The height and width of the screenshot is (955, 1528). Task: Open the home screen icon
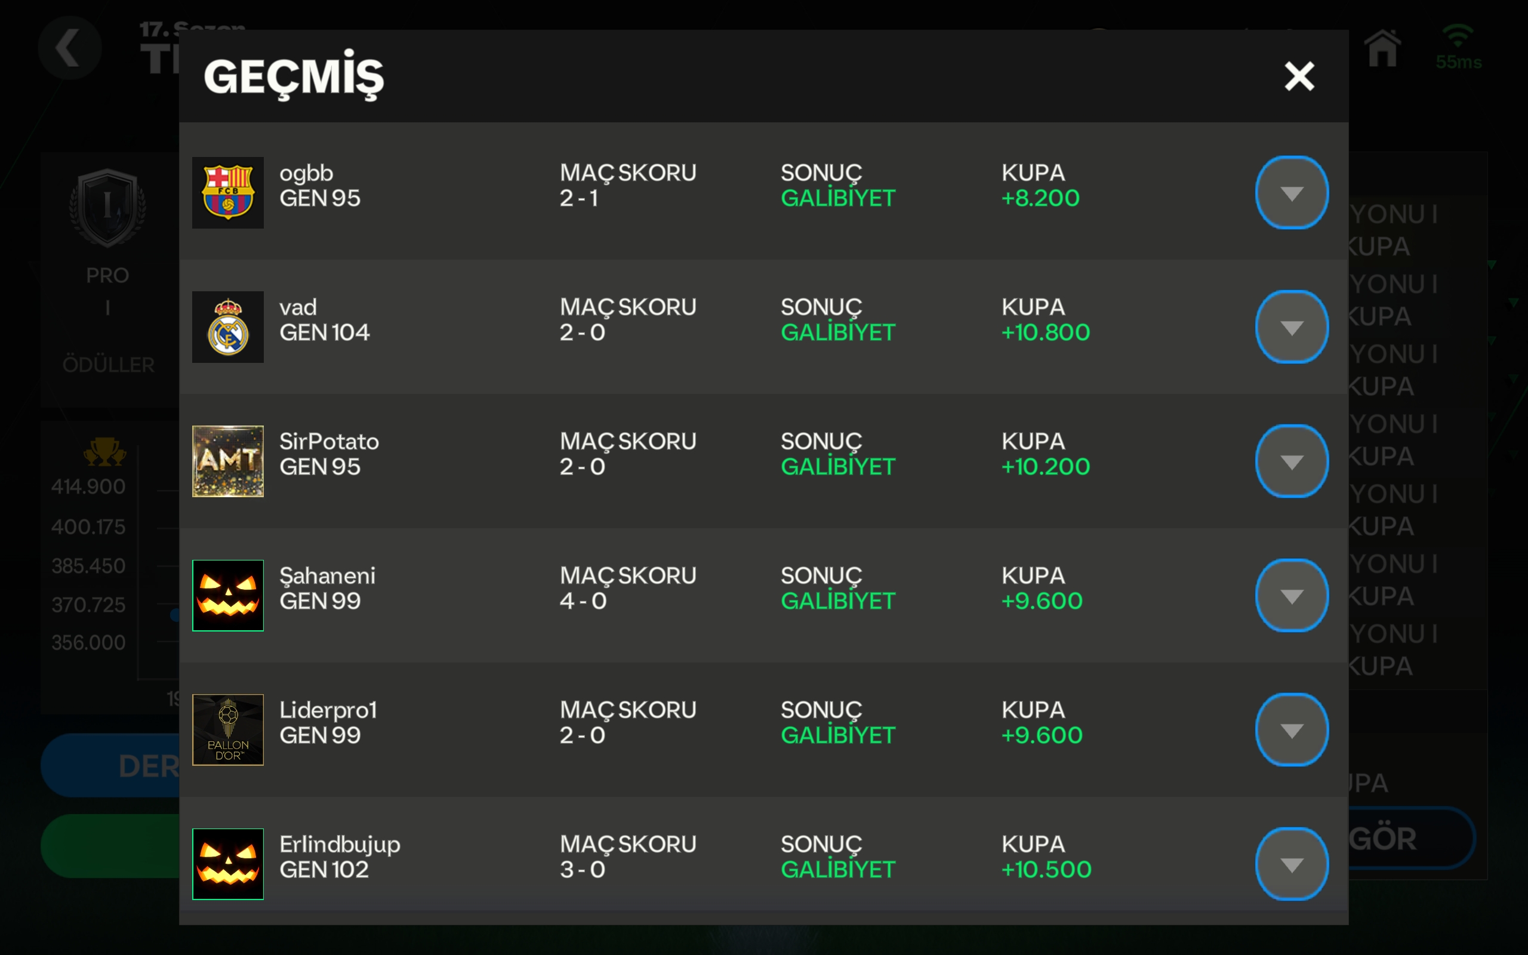click(1382, 48)
